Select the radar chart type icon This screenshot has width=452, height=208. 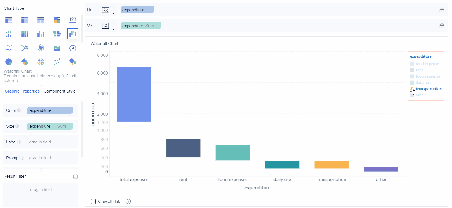(41, 48)
